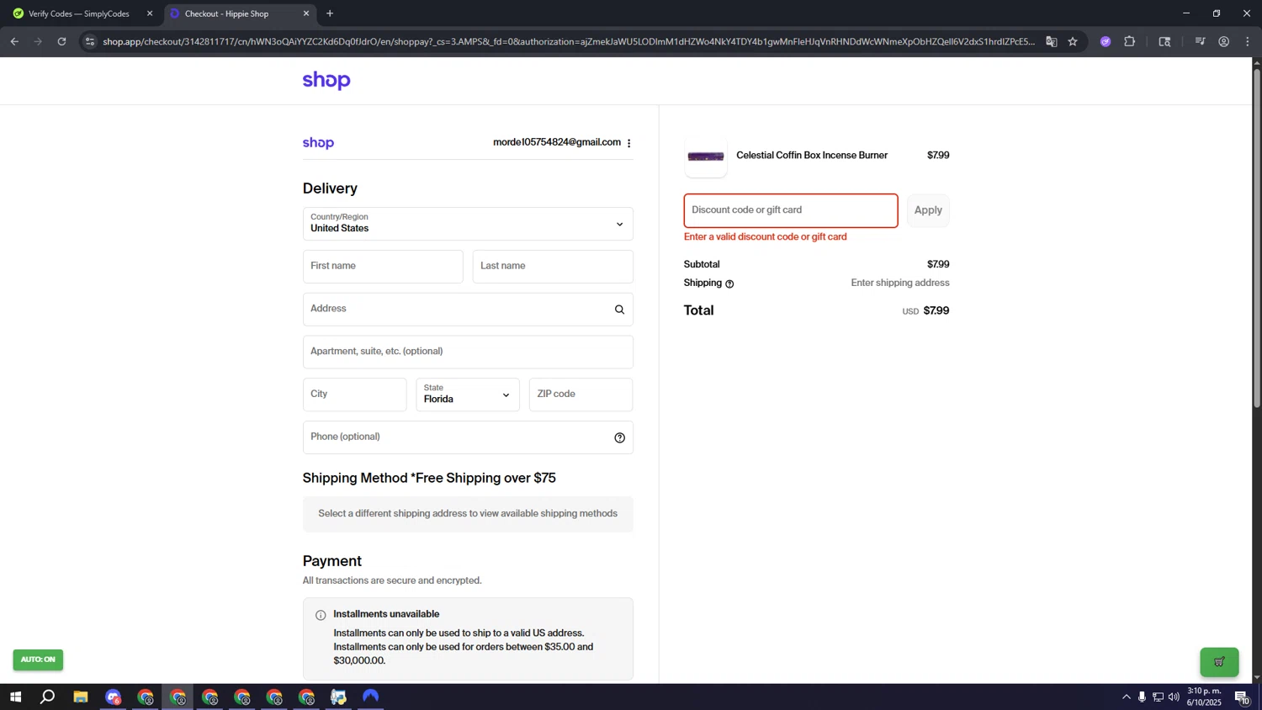Click the purple extension icon in toolbar
Image resolution: width=1262 pixels, height=710 pixels.
[x=1106, y=41]
